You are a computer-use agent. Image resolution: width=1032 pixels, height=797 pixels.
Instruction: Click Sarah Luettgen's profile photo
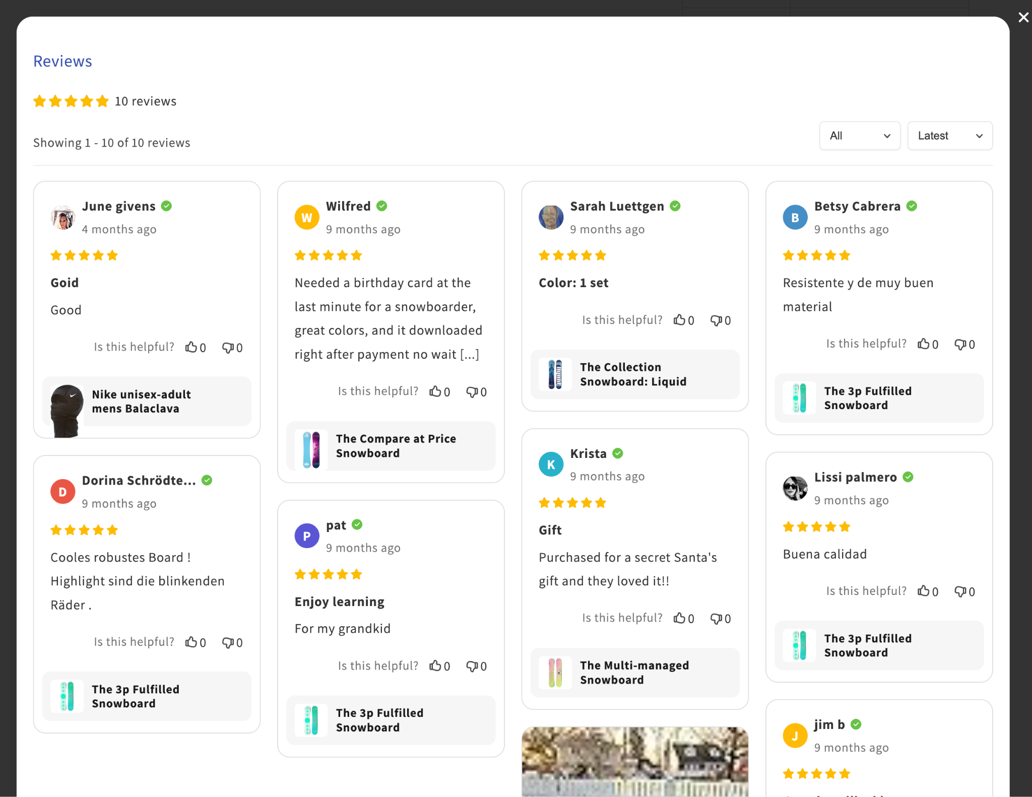pos(551,218)
